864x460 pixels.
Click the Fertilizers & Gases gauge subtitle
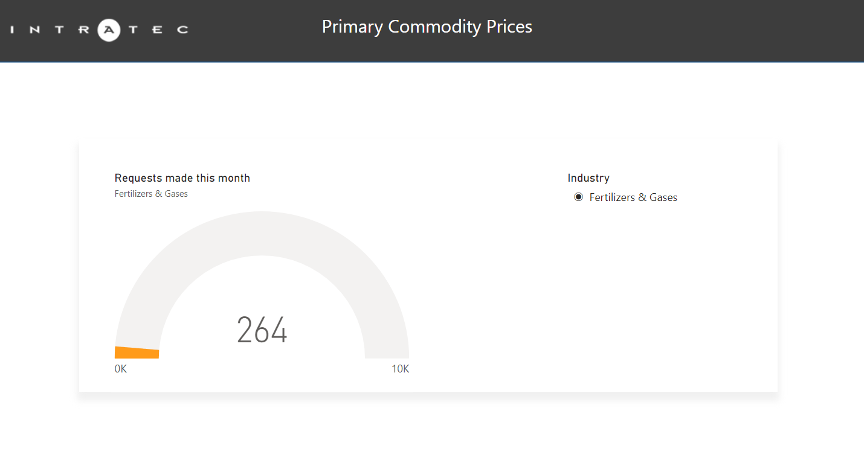[151, 194]
